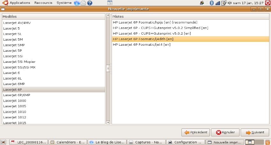Open the Système menu
This screenshot has height=145, width=271.
64,3
